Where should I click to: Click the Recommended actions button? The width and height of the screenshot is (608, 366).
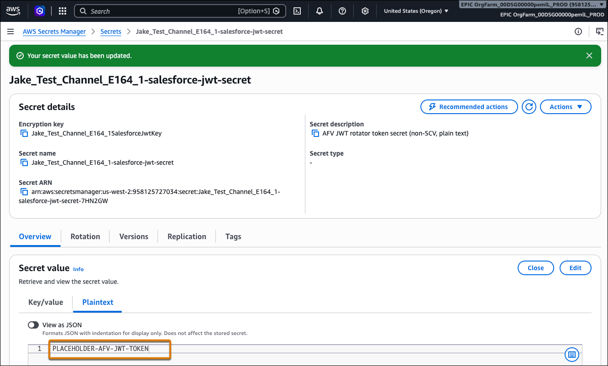(469, 107)
